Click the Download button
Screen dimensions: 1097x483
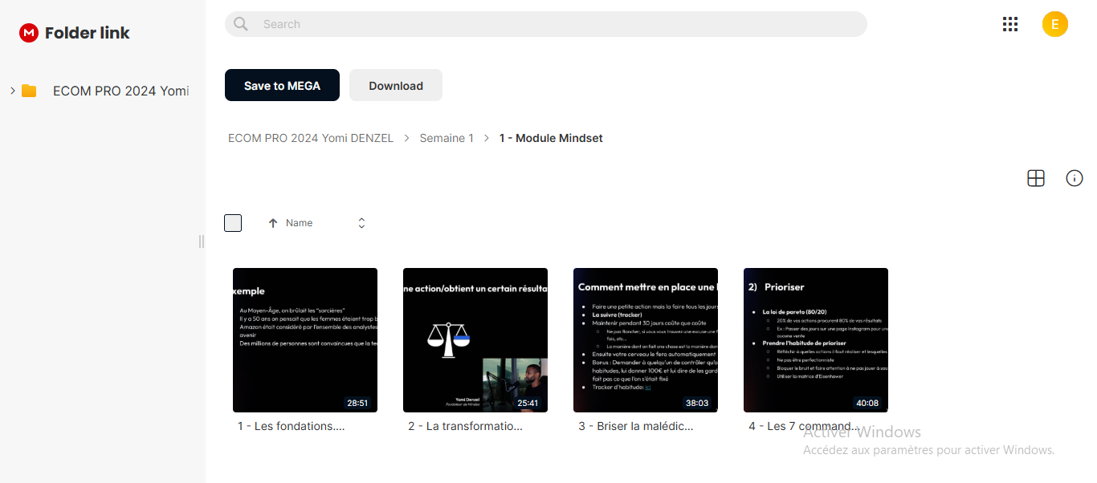396,85
